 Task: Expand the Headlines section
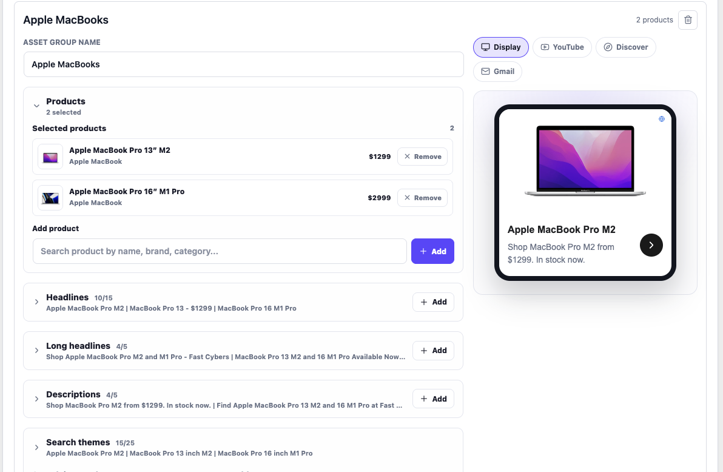coord(36,302)
